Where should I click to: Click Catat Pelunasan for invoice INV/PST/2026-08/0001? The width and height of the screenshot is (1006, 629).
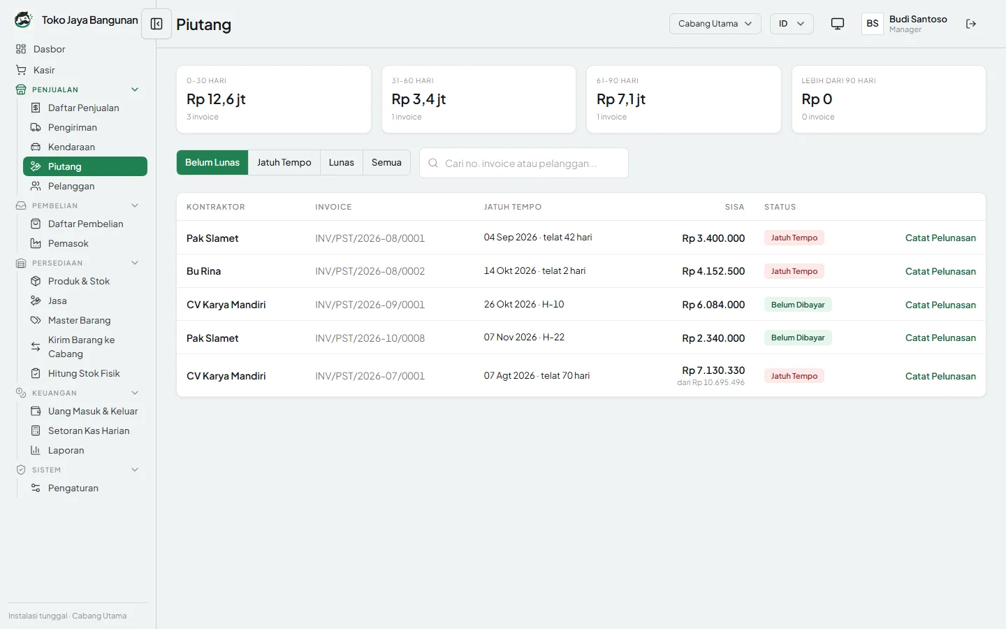(x=940, y=238)
